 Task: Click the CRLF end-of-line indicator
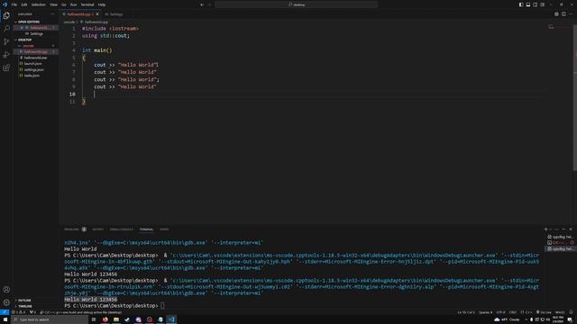513,312
